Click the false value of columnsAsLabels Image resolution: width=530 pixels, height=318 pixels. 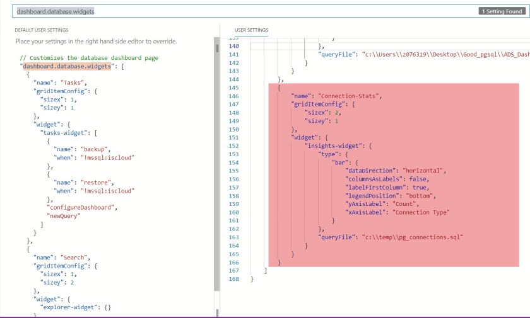point(418,179)
